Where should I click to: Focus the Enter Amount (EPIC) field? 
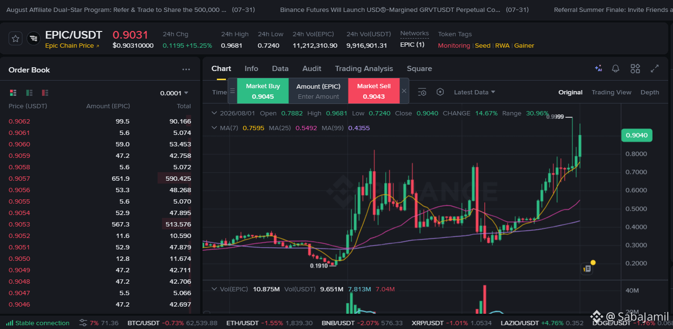(318, 96)
